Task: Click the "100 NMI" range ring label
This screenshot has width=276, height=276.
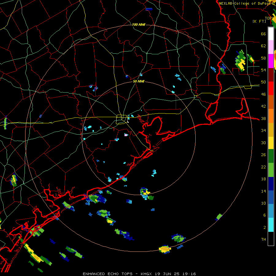Action: 139,25
